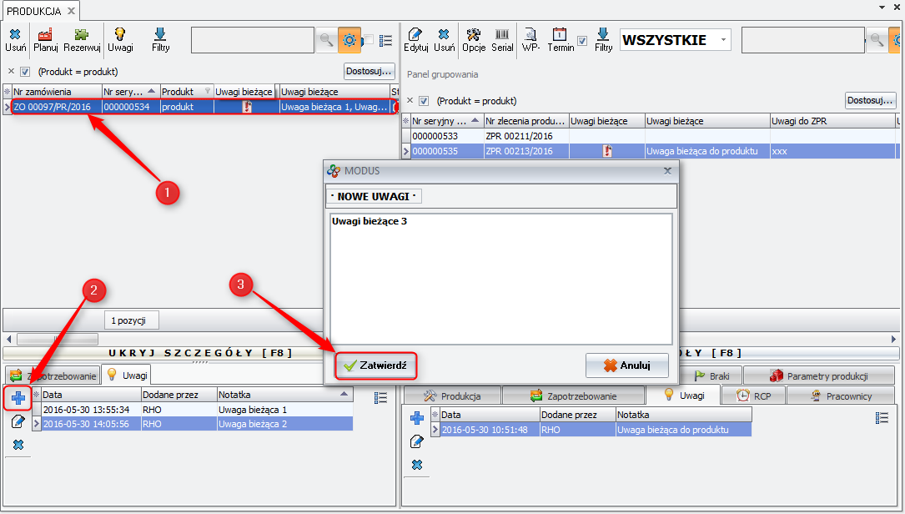Delete selected note in left Uwagi panel
The width and height of the screenshot is (905, 514).
click(18, 445)
